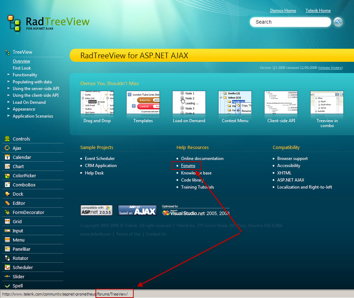Expand the Using the server-side API arrow
This screenshot has height=298, width=354.
8,88
